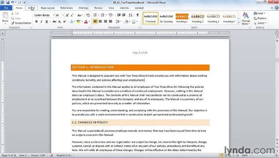Click Clear Formatting icon

coord(88,15)
